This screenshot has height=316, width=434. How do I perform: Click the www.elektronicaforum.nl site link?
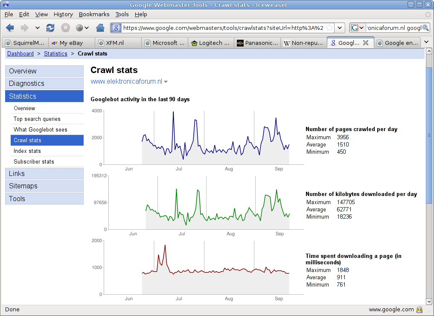click(126, 82)
